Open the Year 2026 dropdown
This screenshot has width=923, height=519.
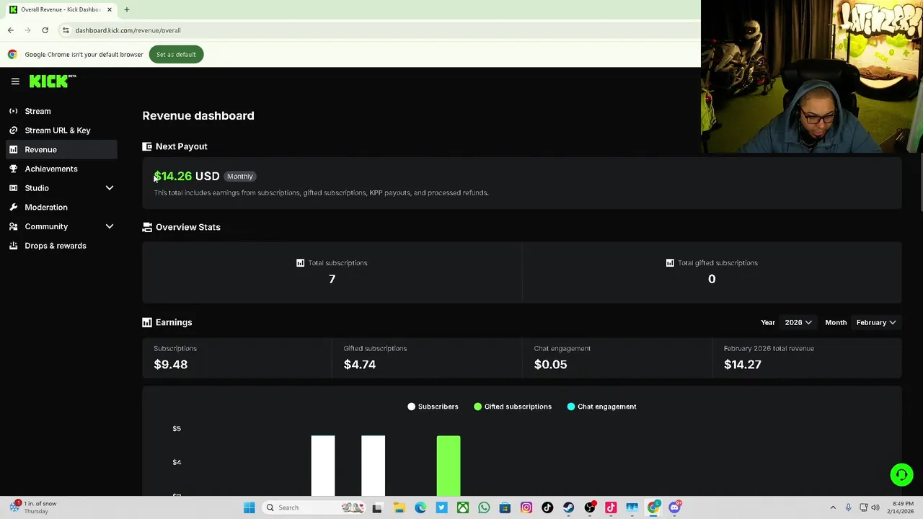(x=798, y=322)
